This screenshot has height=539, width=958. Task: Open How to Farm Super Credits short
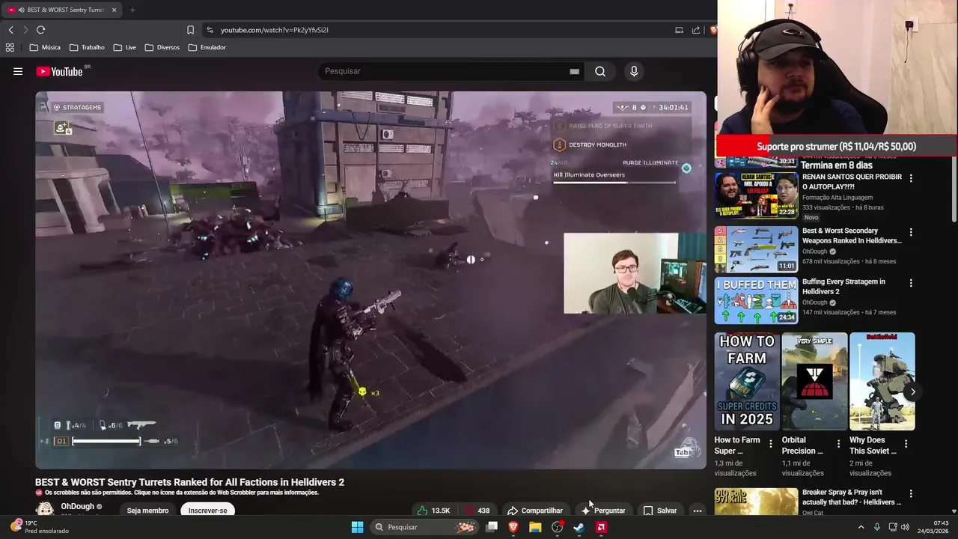747,381
